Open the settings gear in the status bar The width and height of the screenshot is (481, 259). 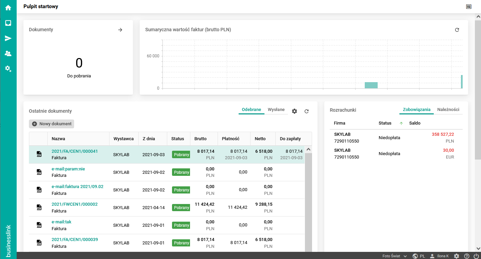[x=457, y=256]
